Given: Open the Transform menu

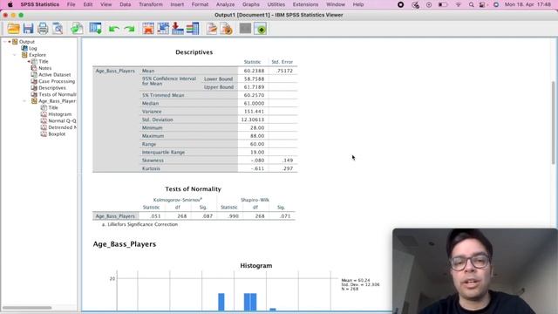Looking at the screenshot, I should click(x=151, y=4).
